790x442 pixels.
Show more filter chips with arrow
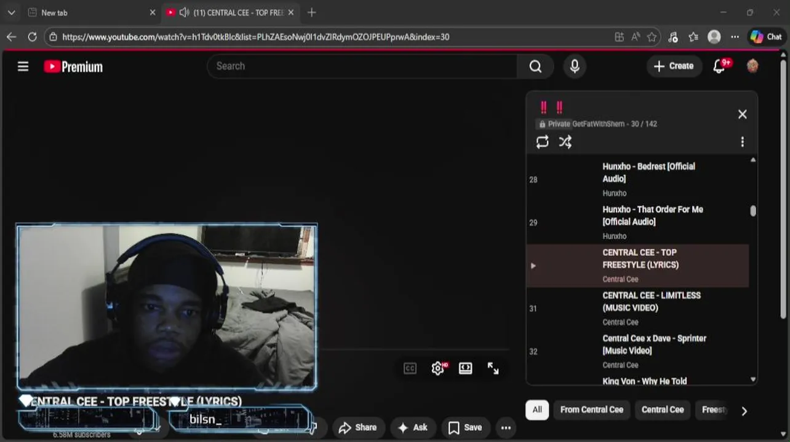click(x=744, y=411)
